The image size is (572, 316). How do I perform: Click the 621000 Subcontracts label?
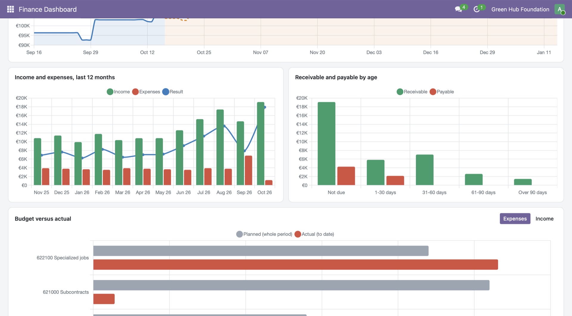point(66,292)
